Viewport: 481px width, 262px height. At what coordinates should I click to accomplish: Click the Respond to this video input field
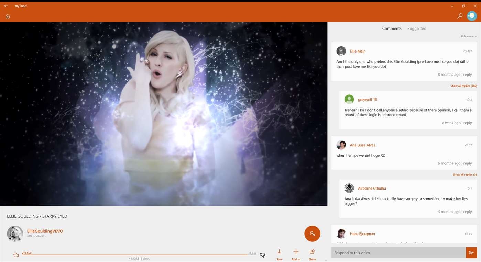point(395,253)
